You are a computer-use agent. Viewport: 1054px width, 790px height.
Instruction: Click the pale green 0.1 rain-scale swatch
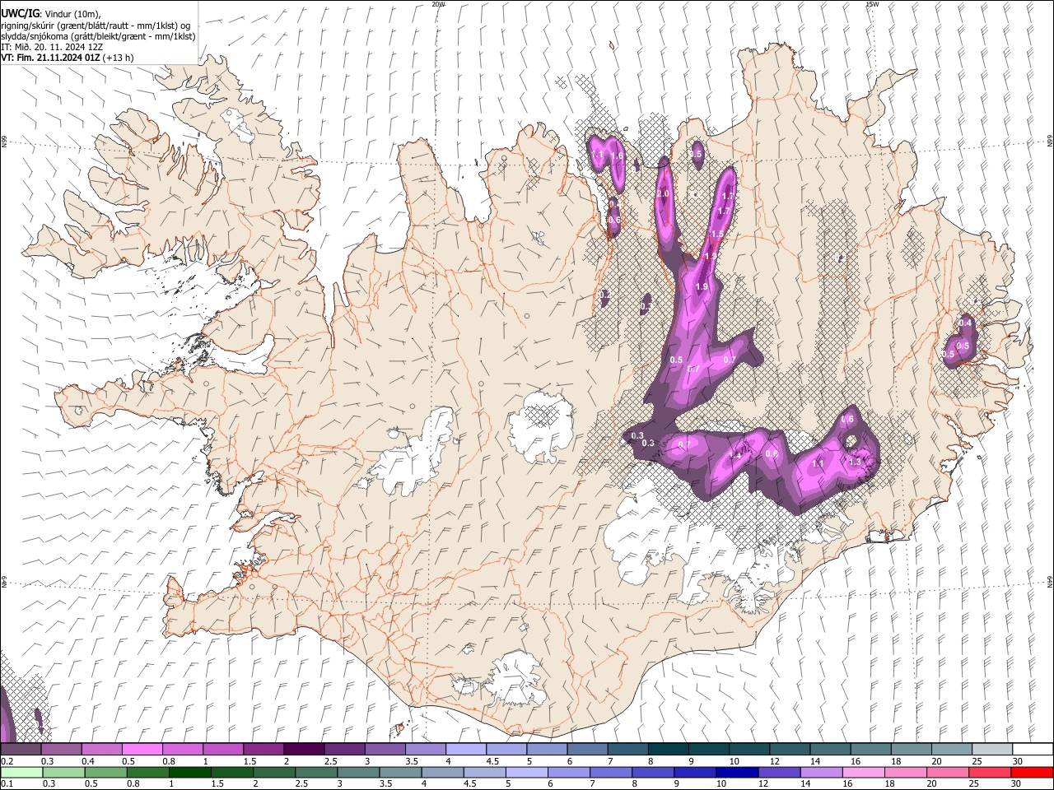click(x=21, y=773)
